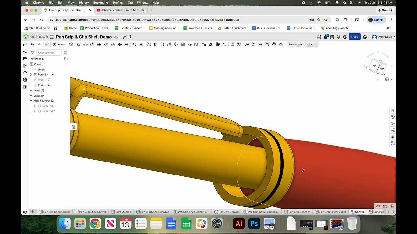Viewport: 417px width, 234px height.
Task: Open the Staff Bookmarks bookmark folder
Action: point(37,28)
